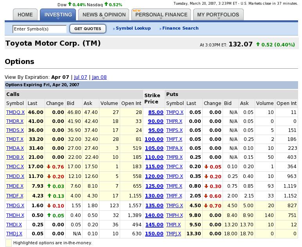Open call option TMDS.X

[15, 130]
